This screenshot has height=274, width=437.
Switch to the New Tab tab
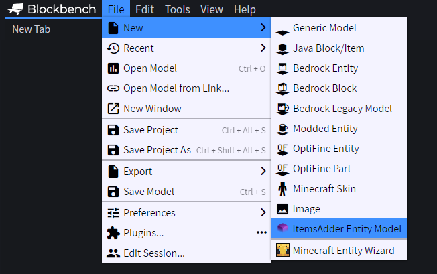[32, 29]
